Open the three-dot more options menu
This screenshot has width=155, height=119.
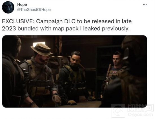point(145,5)
